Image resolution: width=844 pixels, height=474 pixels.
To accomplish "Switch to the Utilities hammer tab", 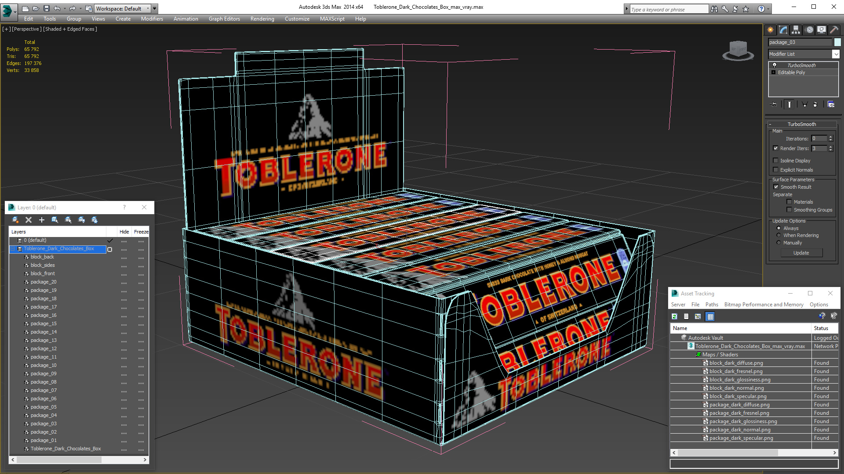I will 834,30.
